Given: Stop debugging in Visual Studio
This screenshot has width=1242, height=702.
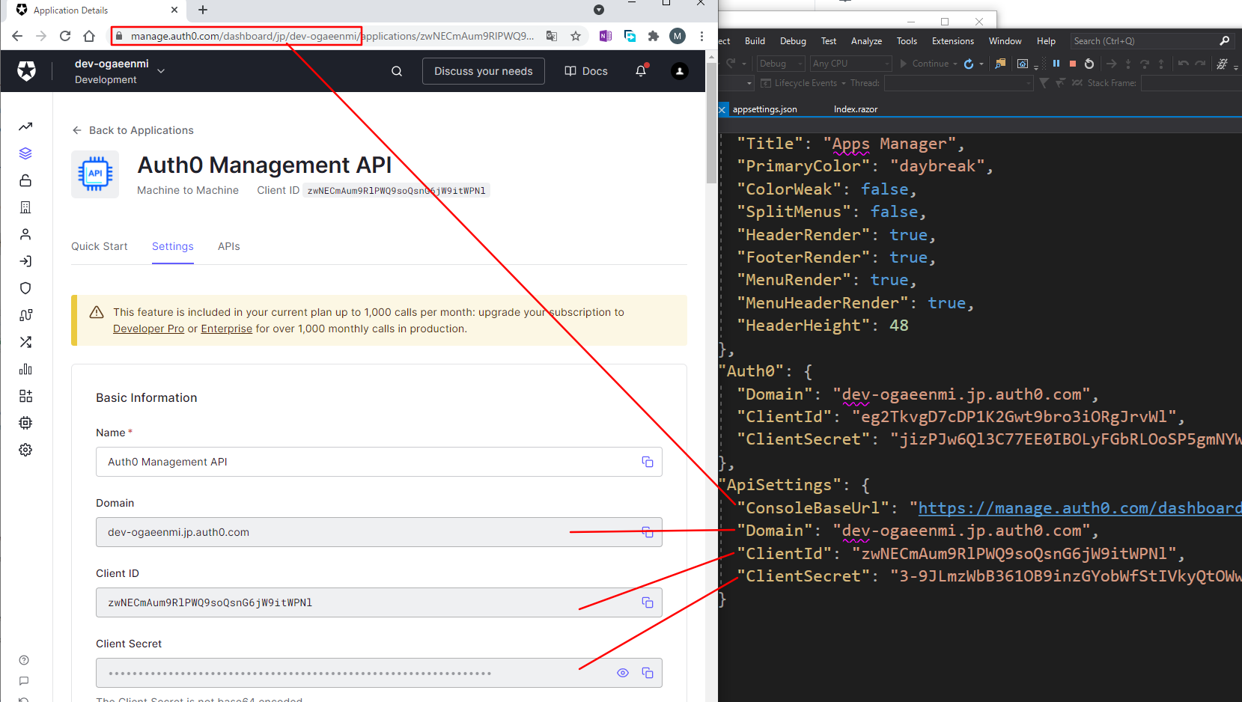Looking at the screenshot, I should (1073, 64).
